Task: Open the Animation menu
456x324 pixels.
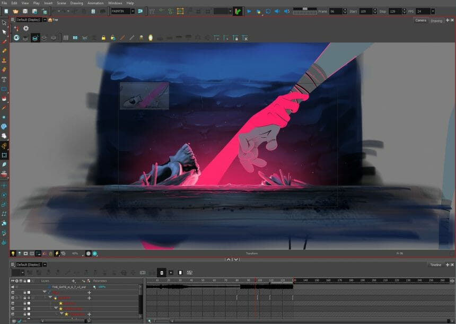Action: 94,3
